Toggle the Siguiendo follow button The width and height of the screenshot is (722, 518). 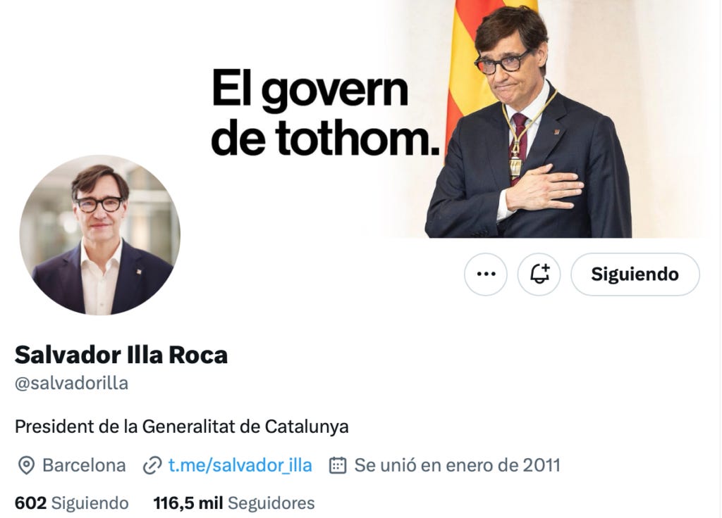pyautogui.click(x=635, y=274)
